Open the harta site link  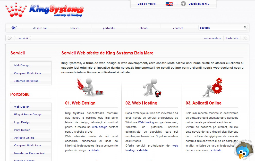point(232,38)
